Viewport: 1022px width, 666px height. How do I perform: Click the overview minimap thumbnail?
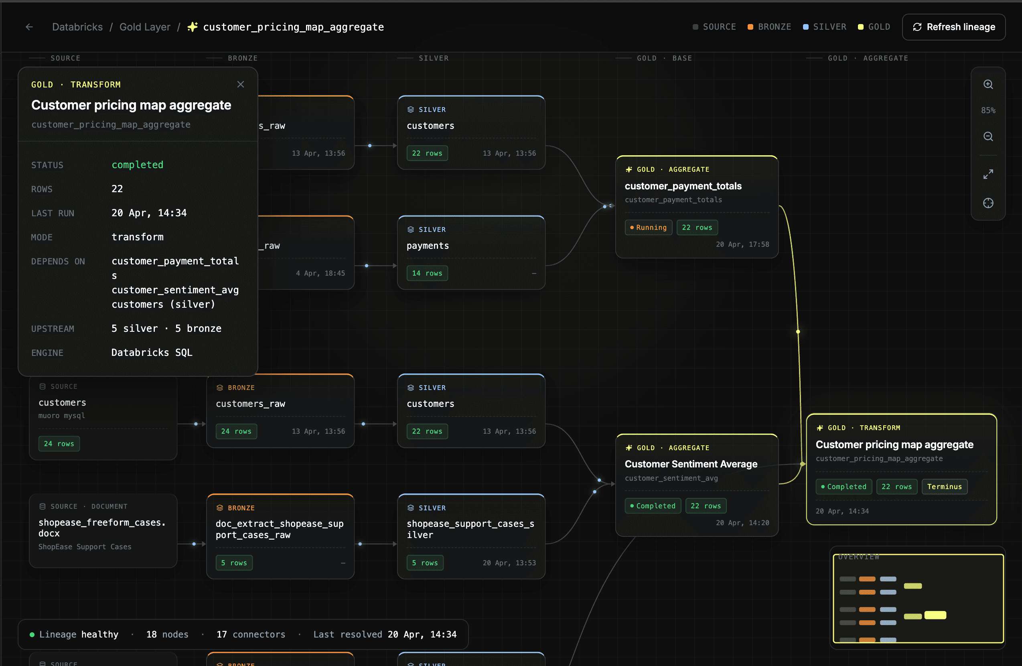918,598
